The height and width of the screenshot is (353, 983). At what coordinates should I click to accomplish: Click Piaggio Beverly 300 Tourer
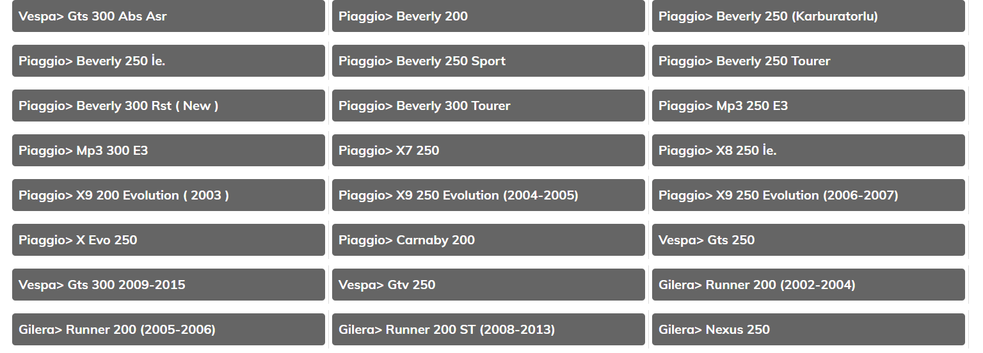[x=488, y=106]
